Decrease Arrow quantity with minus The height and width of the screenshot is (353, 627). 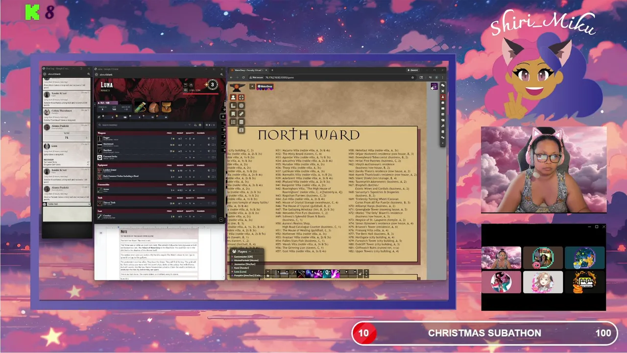coord(186,190)
